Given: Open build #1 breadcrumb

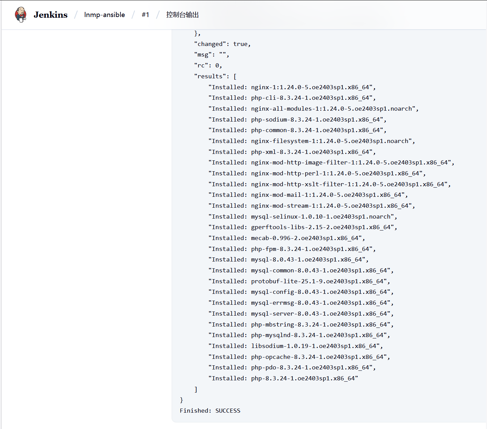Looking at the screenshot, I should click(145, 15).
